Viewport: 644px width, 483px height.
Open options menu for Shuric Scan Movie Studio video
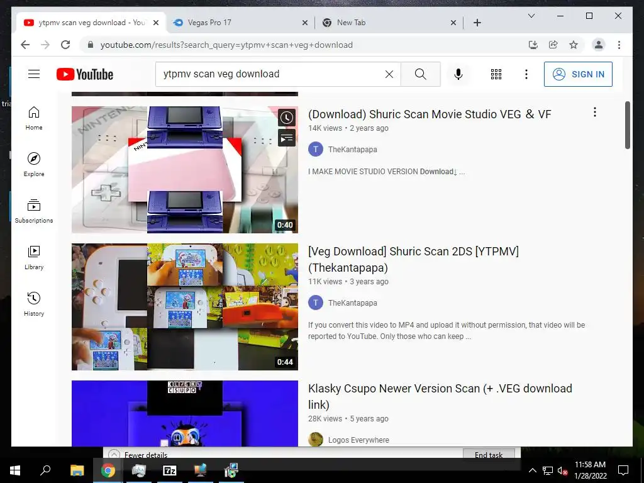[x=595, y=112]
